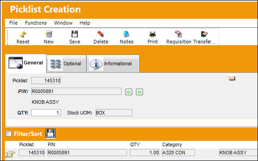Open the Help menu
This screenshot has width=258, height=161.
click(85, 23)
